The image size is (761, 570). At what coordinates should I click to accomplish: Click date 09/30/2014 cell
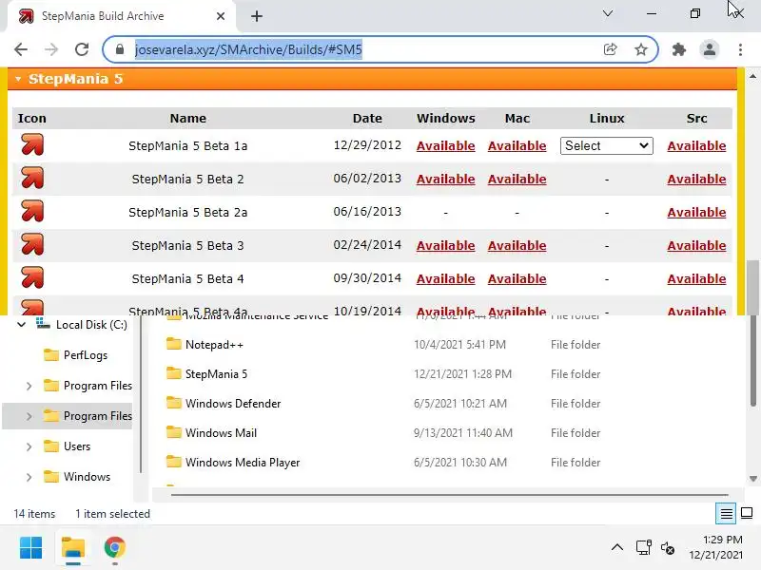[367, 278]
